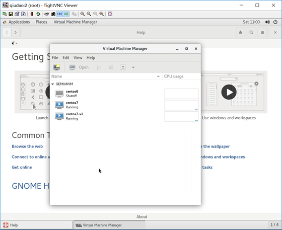282x230 pixels.
Task: Click the TightVNC auto zoom icon
Action: click(102, 14)
